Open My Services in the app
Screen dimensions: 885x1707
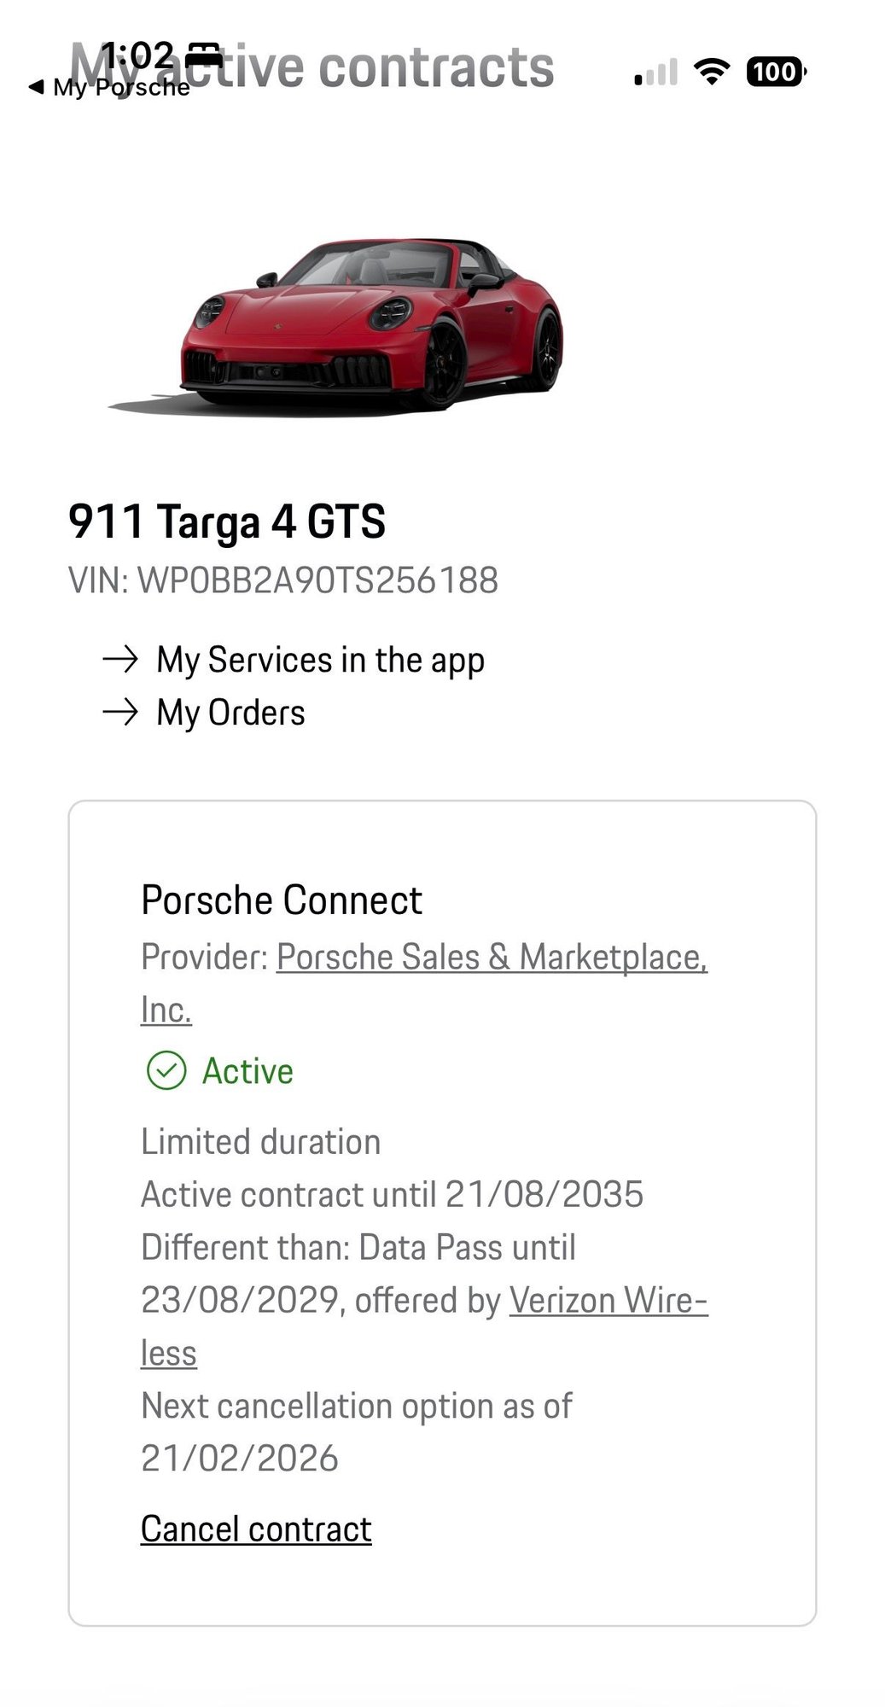tap(320, 660)
